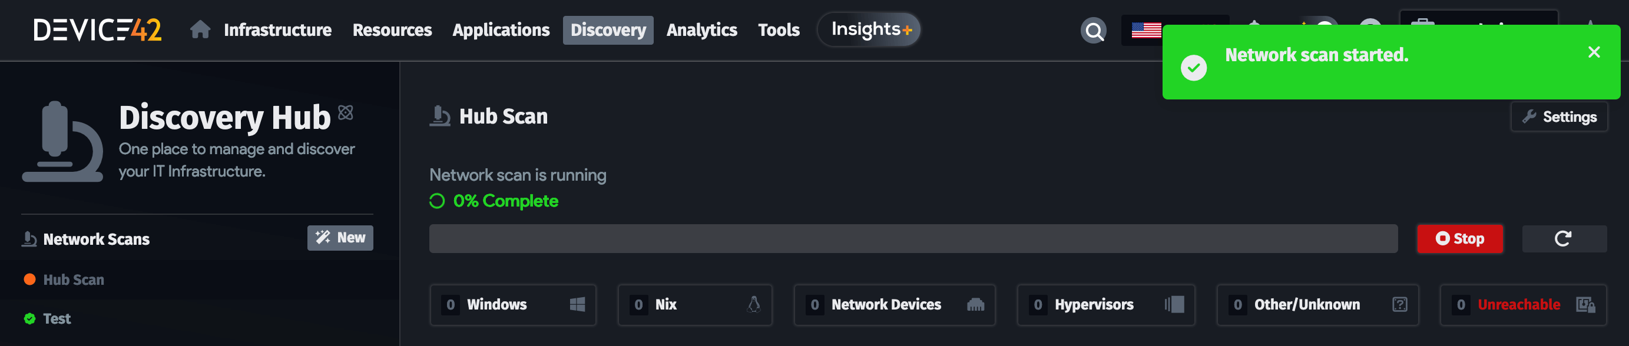Image resolution: width=1629 pixels, height=346 pixels.
Task: Create a New network scan
Action: pyautogui.click(x=340, y=238)
